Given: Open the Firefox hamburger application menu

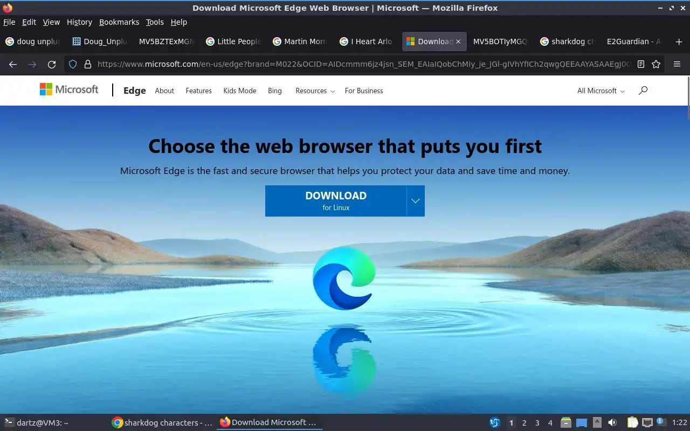Looking at the screenshot, I should [x=677, y=64].
